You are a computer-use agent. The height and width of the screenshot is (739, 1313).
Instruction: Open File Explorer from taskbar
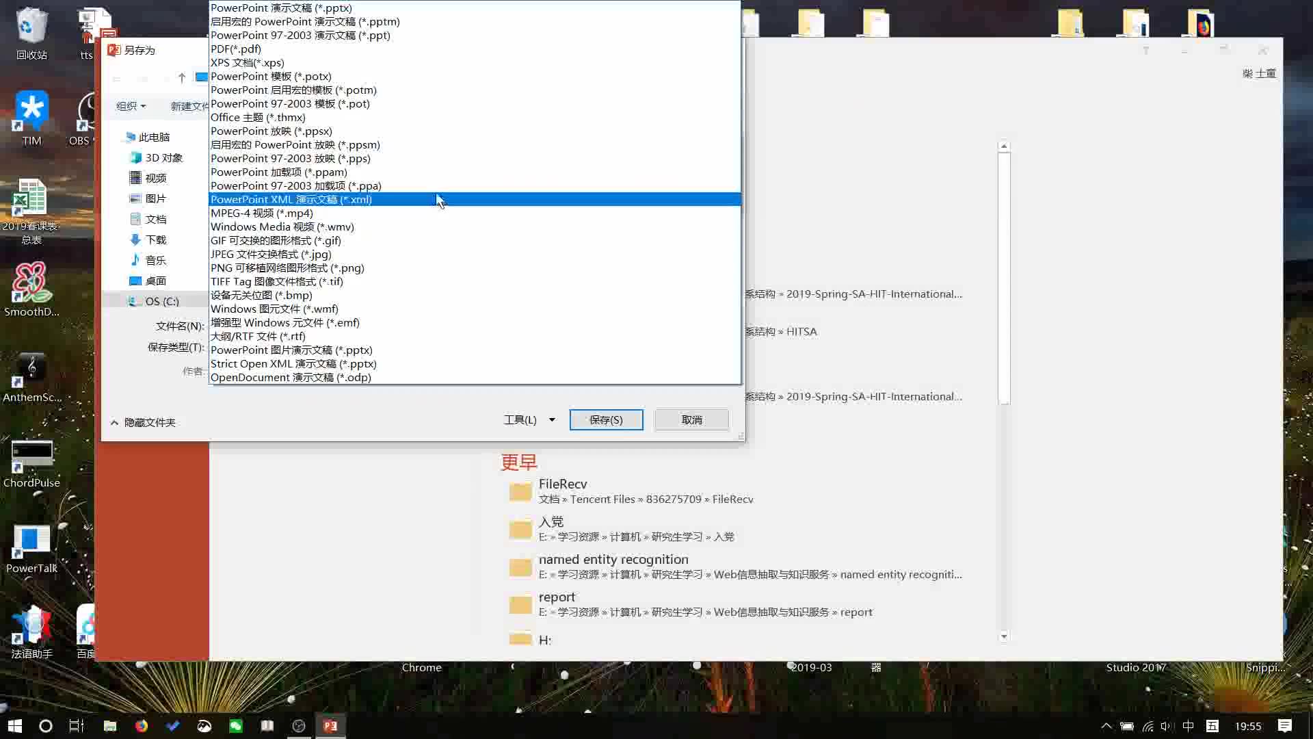[x=109, y=726]
